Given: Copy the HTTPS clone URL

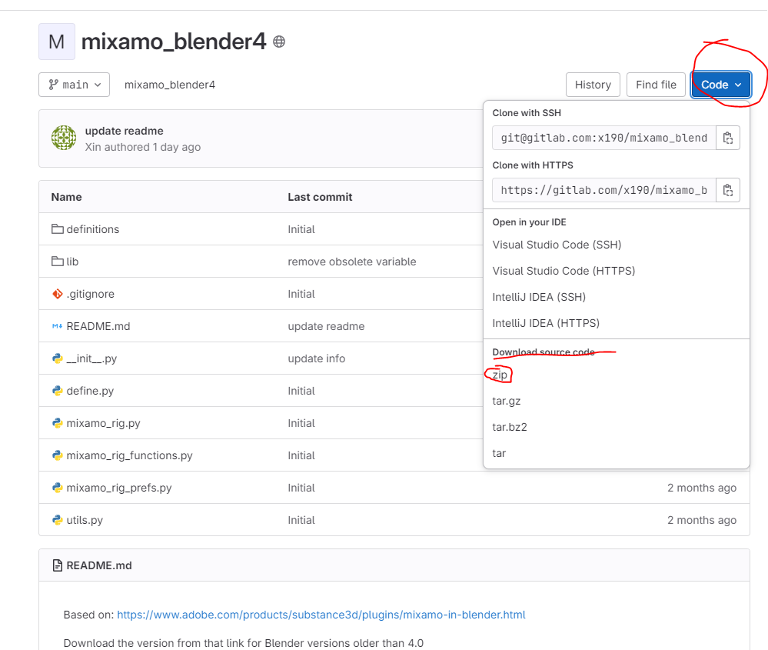Looking at the screenshot, I should pyautogui.click(x=728, y=190).
